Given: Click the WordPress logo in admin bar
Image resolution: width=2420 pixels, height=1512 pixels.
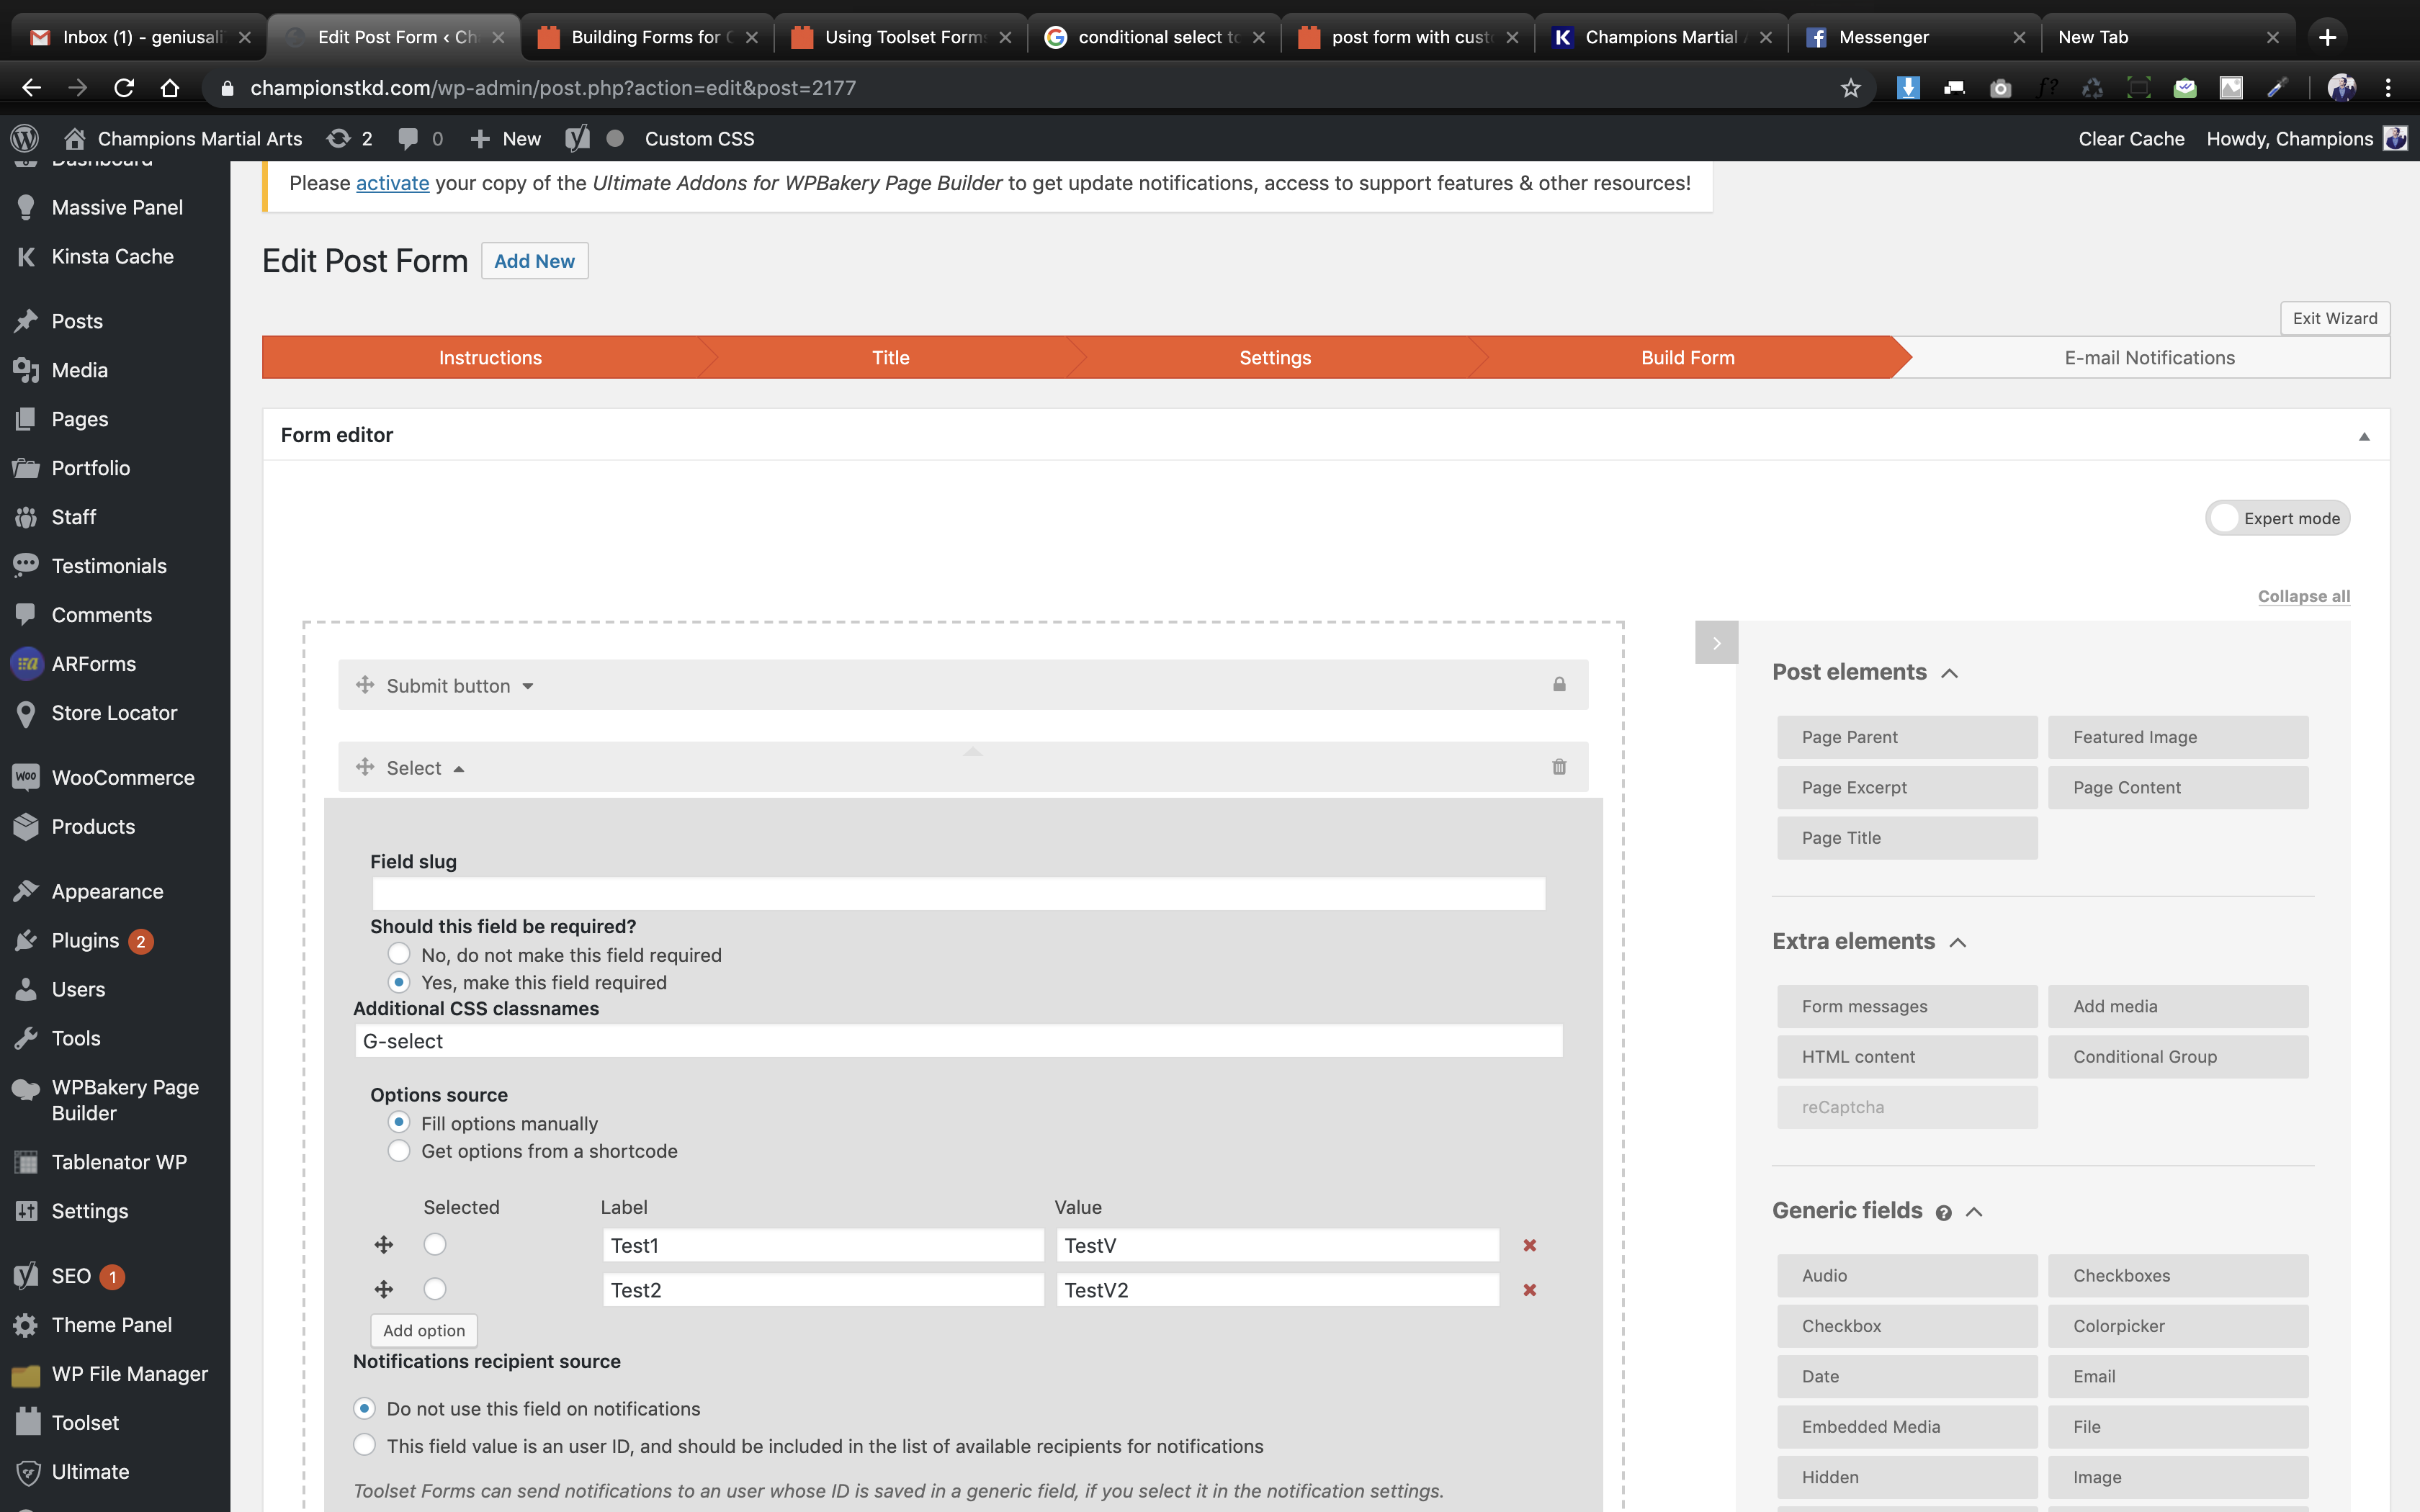Looking at the screenshot, I should (x=24, y=138).
